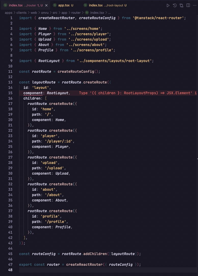Click 'Home' component value on line 20
The height and width of the screenshot is (276, 198).
tap(60, 120)
